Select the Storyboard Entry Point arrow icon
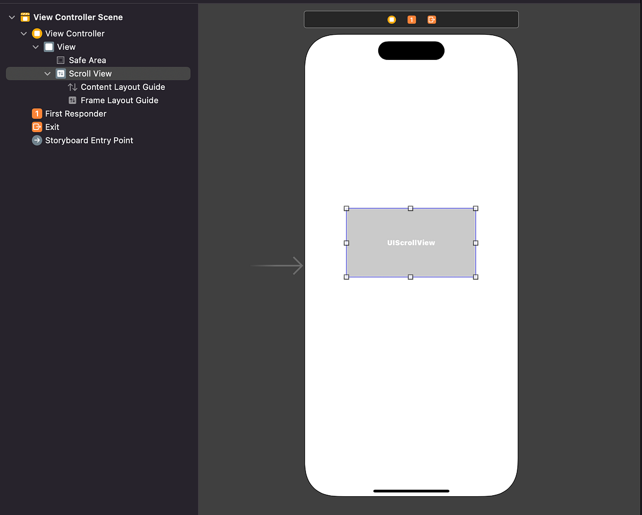Image resolution: width=642 pixels, height=515 pixels. click(x=36, y=140)
